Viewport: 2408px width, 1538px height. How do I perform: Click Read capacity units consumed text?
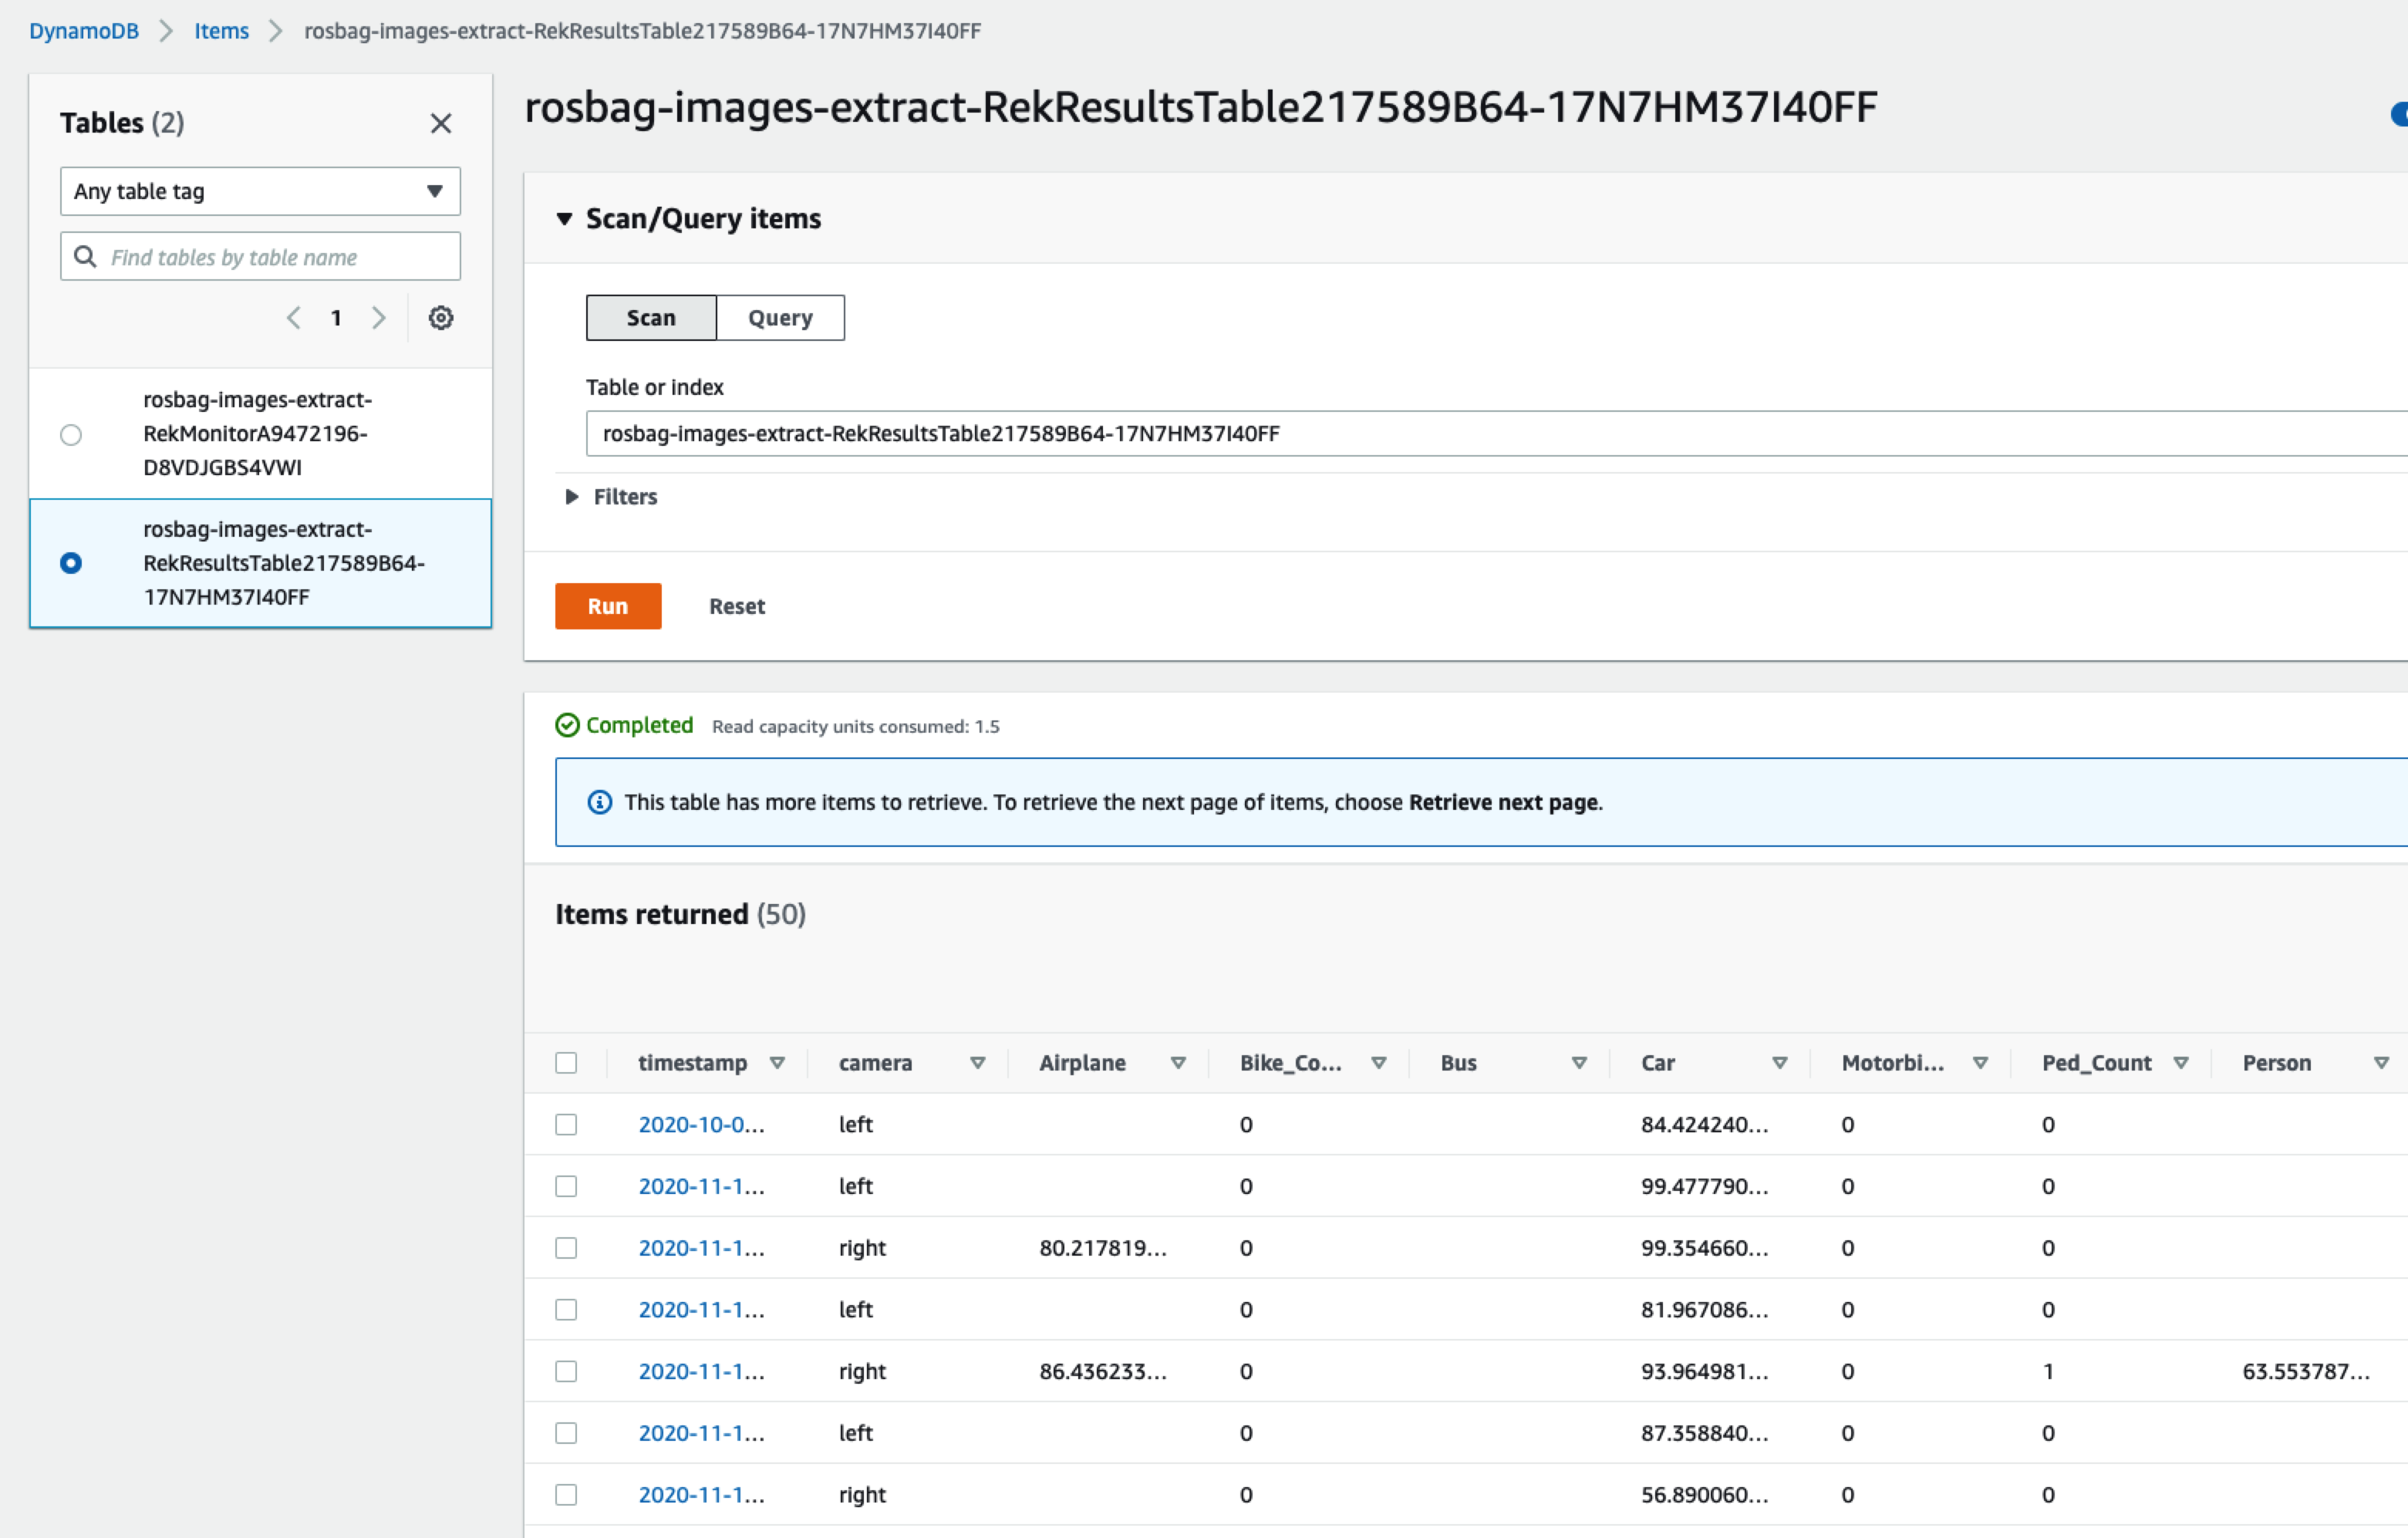point(856,727)
